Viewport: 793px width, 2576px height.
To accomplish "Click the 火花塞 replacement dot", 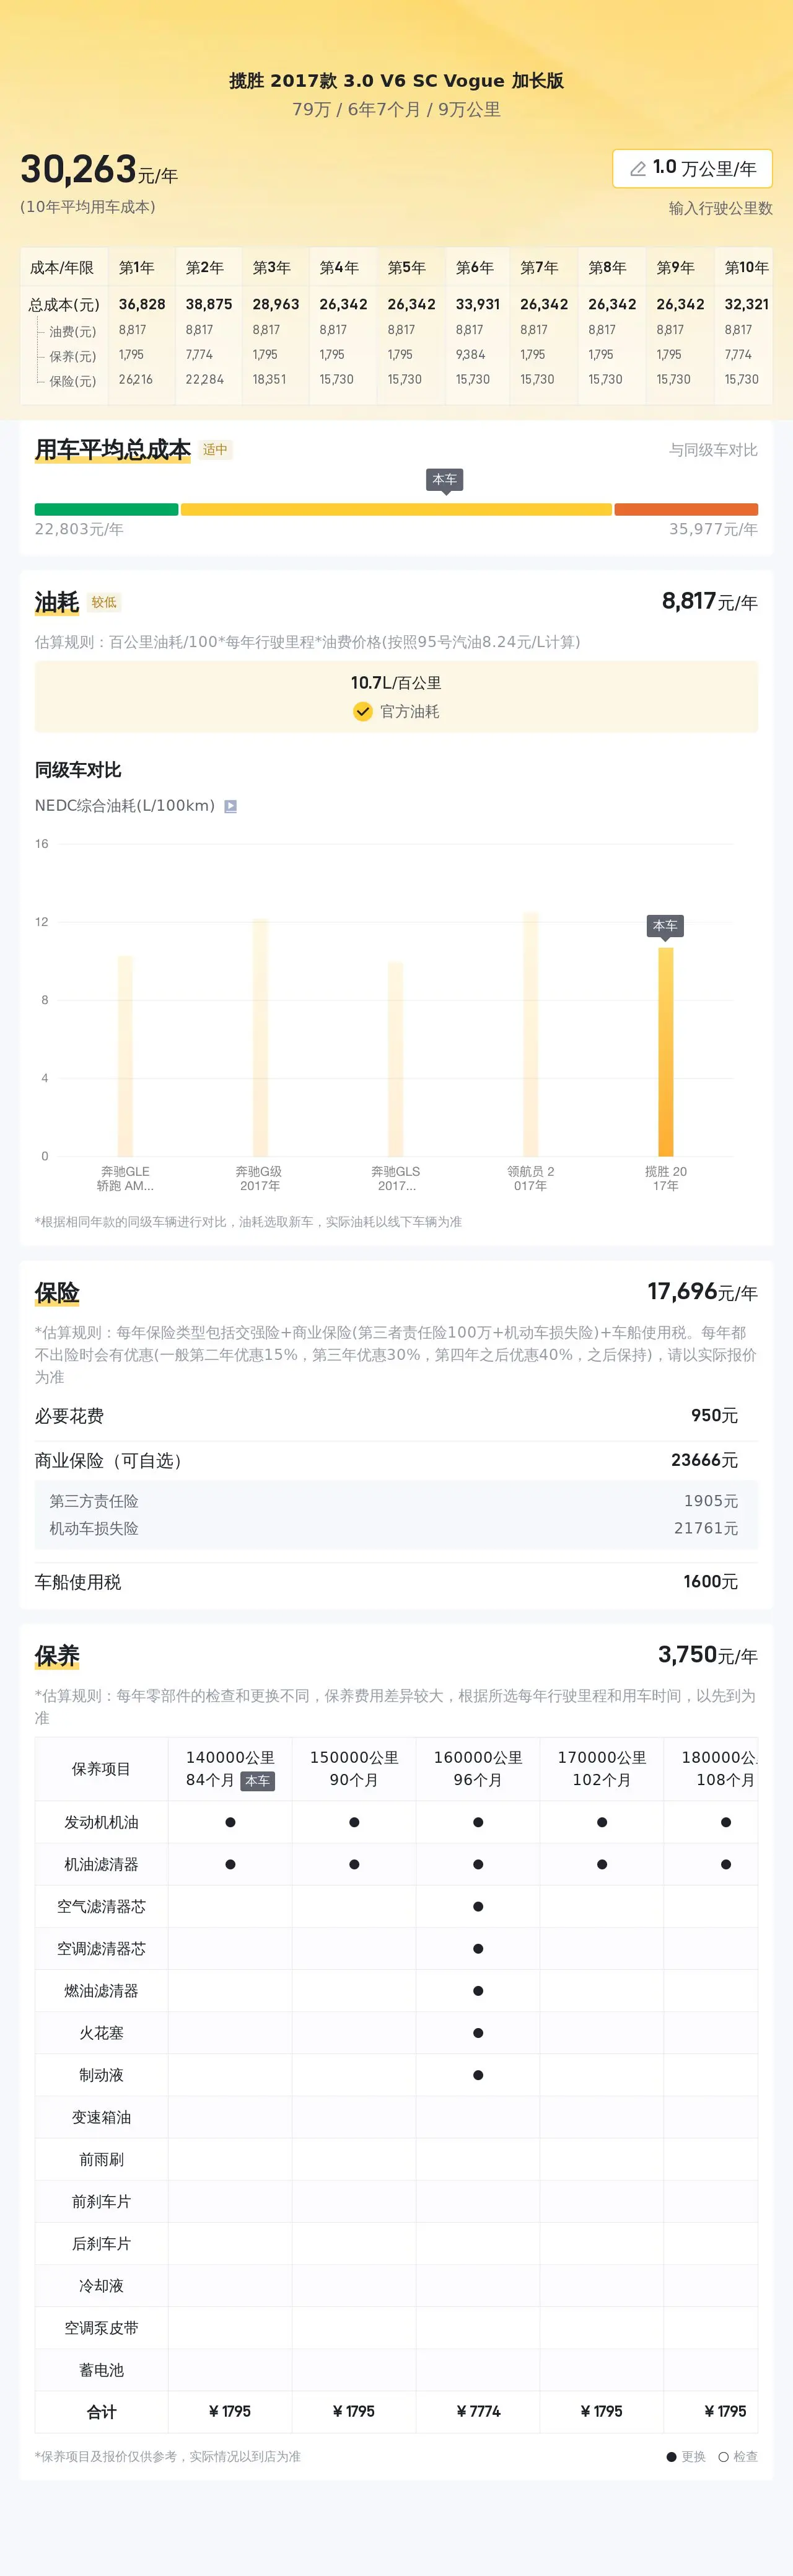I will (x=478, y=2033).
